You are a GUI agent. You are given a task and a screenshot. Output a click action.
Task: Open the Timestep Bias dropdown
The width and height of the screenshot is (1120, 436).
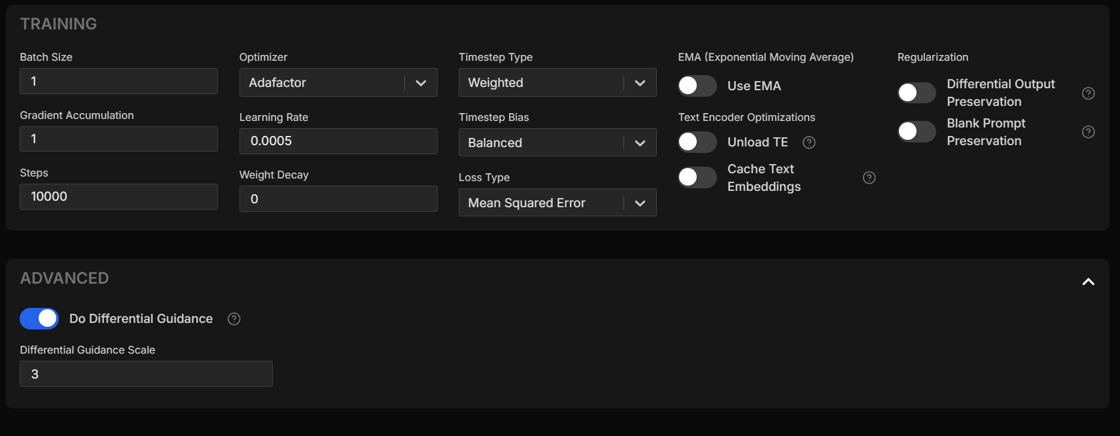point(557,143)
